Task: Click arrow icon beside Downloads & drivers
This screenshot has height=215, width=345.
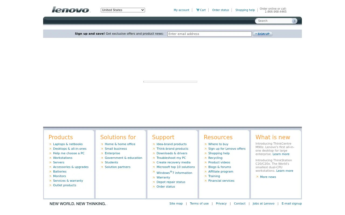Action: tap(154, 153)
